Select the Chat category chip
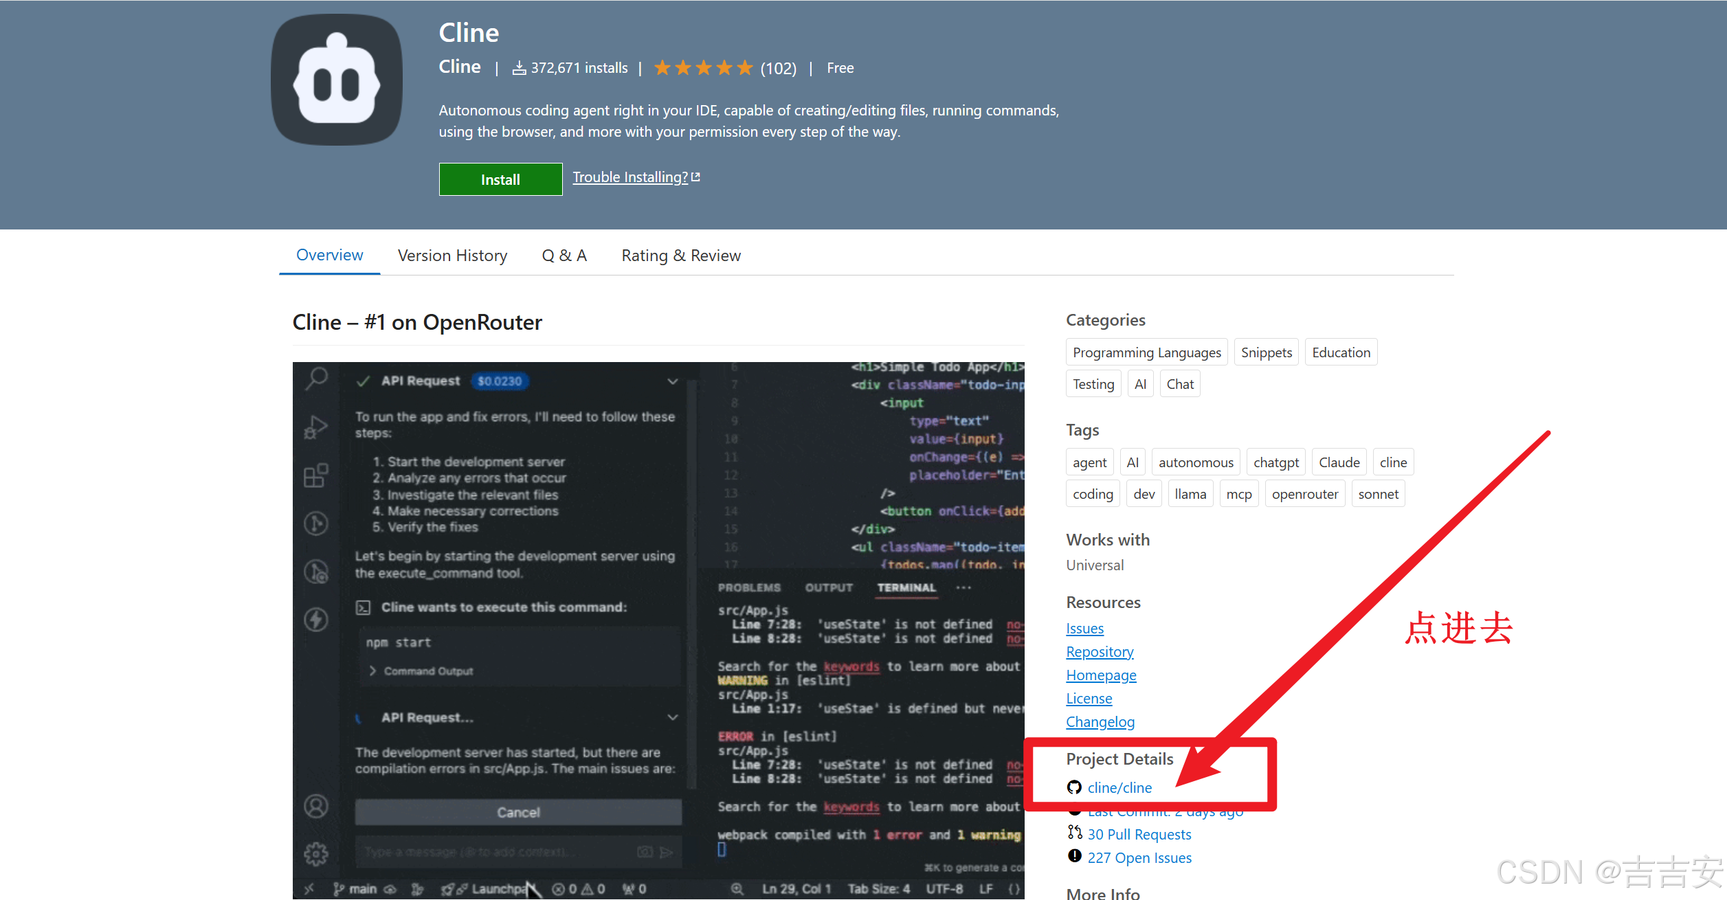The height and width of the screenshot is (900, 1727). tap(1180, 384)
